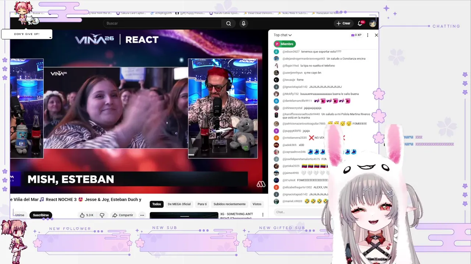471x264 pixels.
Task: Click Compartir to share the video
Action: (123, 215)
